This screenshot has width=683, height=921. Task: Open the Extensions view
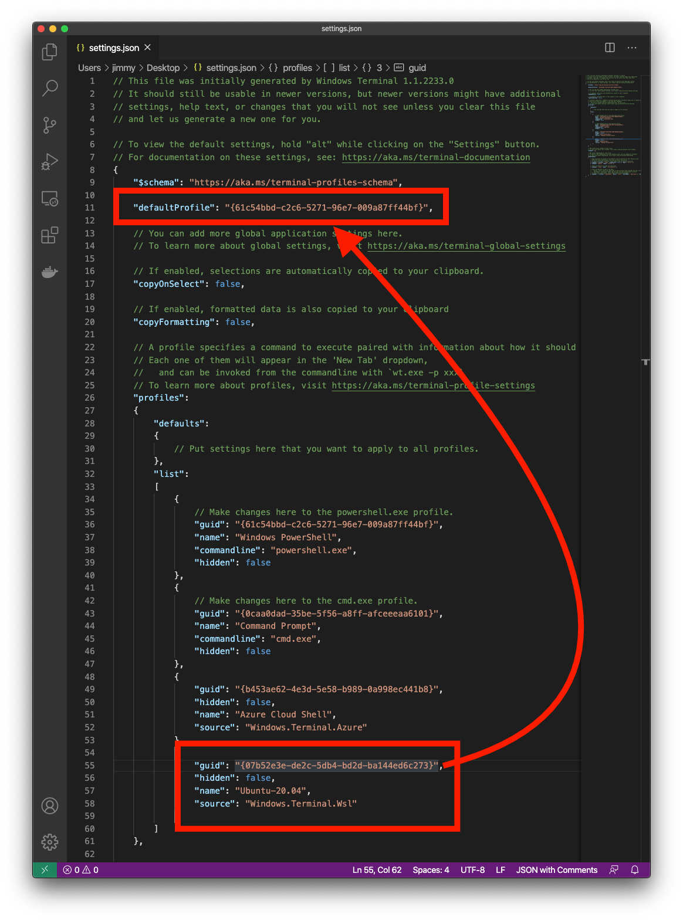[50, 235]
